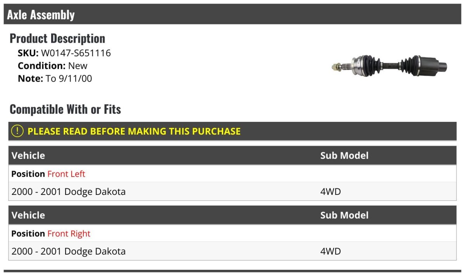
Task: Click the red Front Left position text
Action: pyautogui.click(x=66, y=174)
